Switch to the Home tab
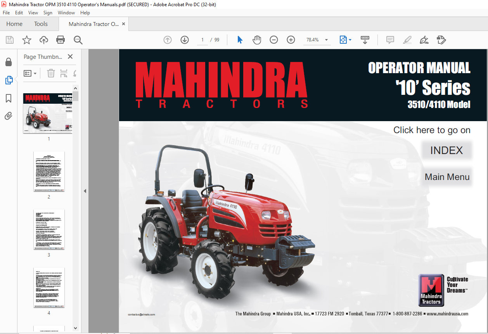 14,24
